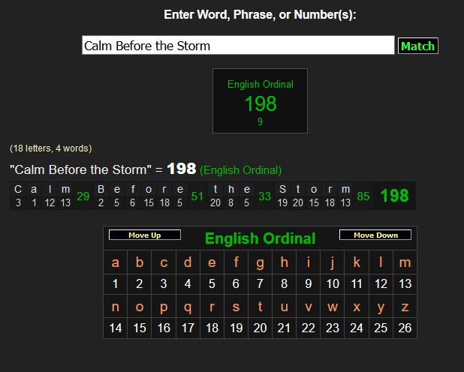Click the word total 33 for the
The height and width of the screenshot is (372, 464).
click(265, 196)
